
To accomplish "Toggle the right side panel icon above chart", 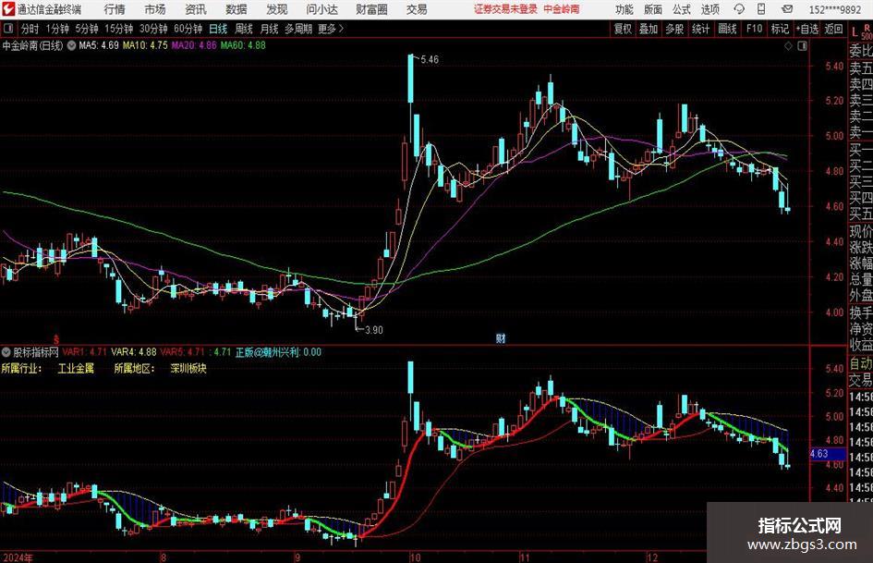I will point(802,45).
